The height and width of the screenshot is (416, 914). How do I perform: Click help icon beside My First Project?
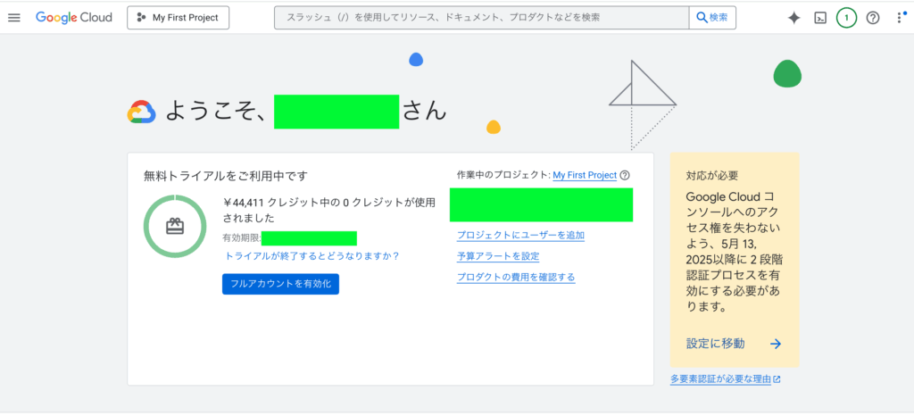tap(625, 175)
